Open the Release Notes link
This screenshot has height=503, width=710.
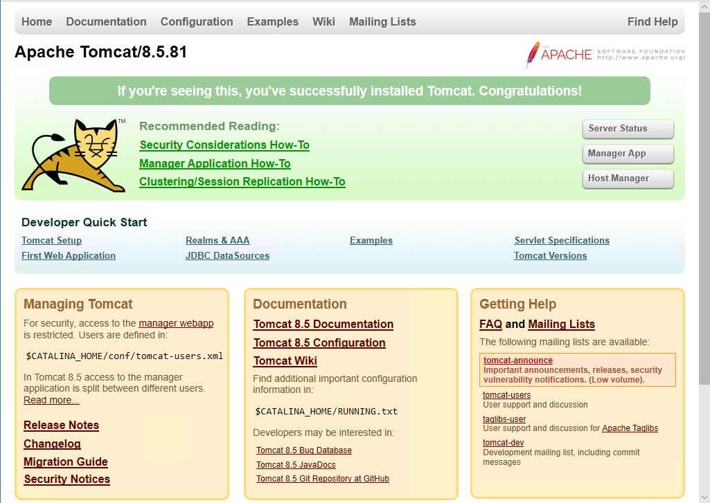pyautogui.click(x=61, y=426)
